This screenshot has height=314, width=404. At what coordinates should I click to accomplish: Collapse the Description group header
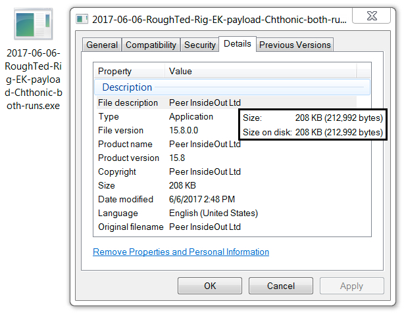[232, 87]
